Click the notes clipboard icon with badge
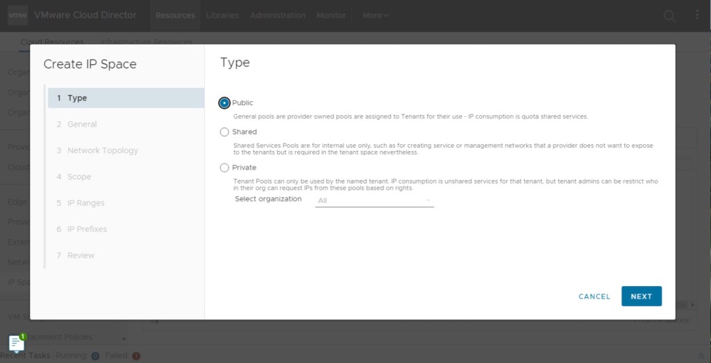The width and height of the screenshot is (711, 363). point(16,343)
